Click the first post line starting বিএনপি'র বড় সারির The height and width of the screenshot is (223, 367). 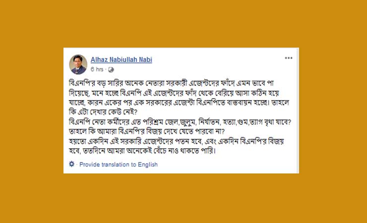[x=171, y=83]
